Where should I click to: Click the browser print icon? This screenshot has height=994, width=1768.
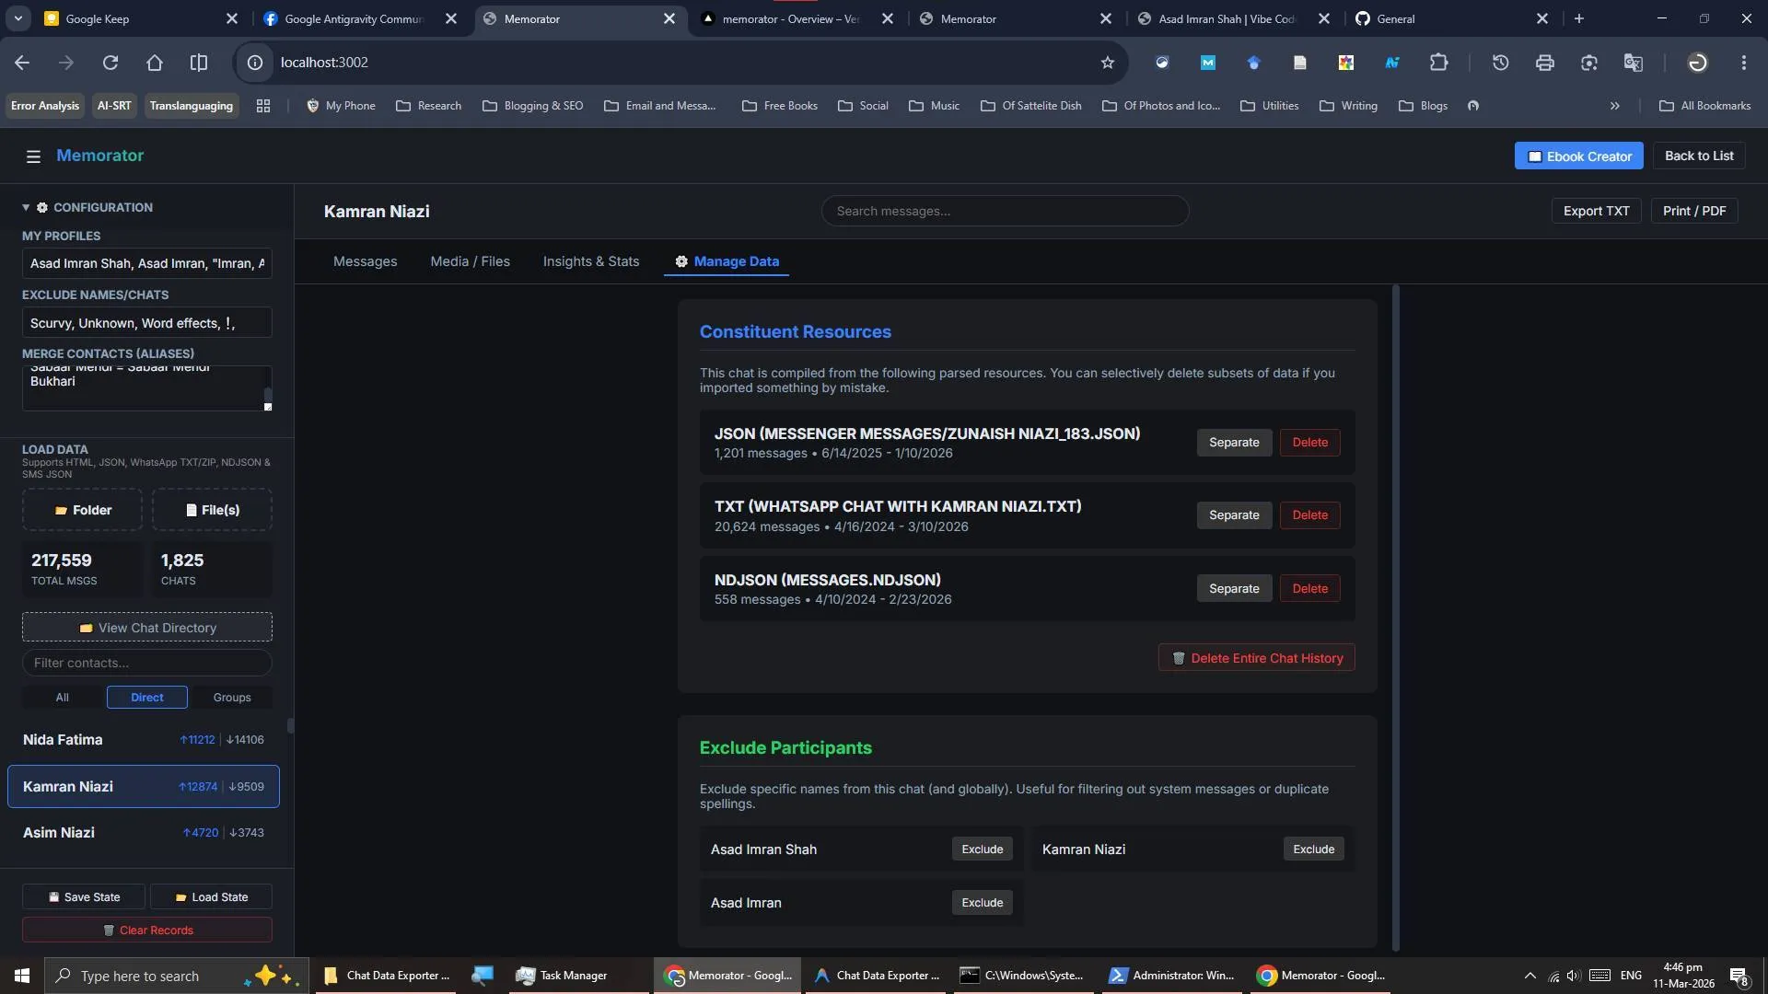[x=1544, y=63]
